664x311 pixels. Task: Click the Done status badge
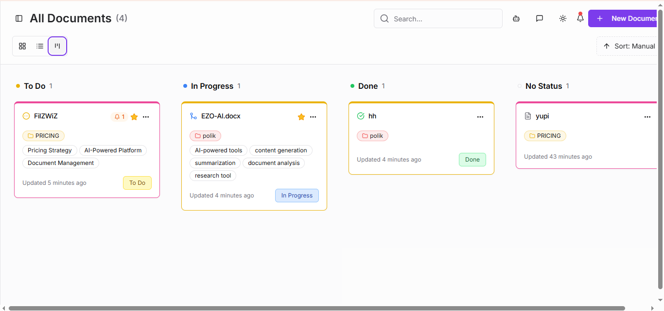coord(472,160)
